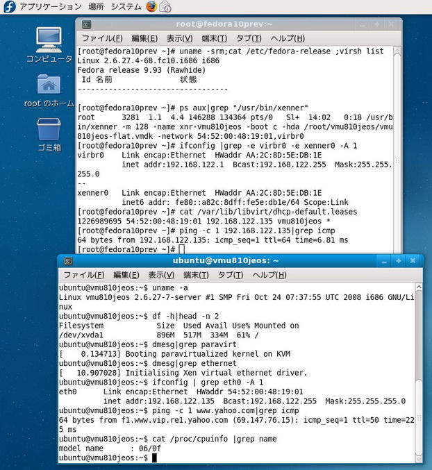Close the root@fedora10prev terminal window
Screen dimensions: 432x470
pyautogui.click(x=391, y=24)
